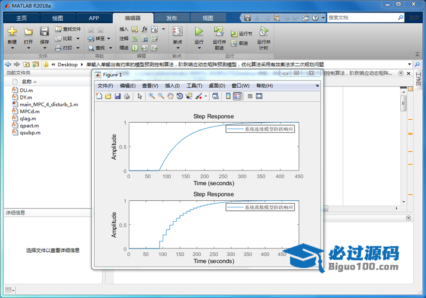Click the green Run (运行) button
Viewport: 426px width, 298px height.
coord(199,32)
